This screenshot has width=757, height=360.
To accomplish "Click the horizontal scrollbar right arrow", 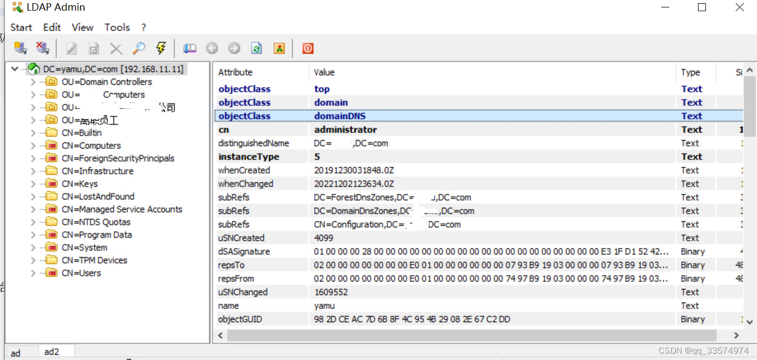I will [x=737, y=335].
